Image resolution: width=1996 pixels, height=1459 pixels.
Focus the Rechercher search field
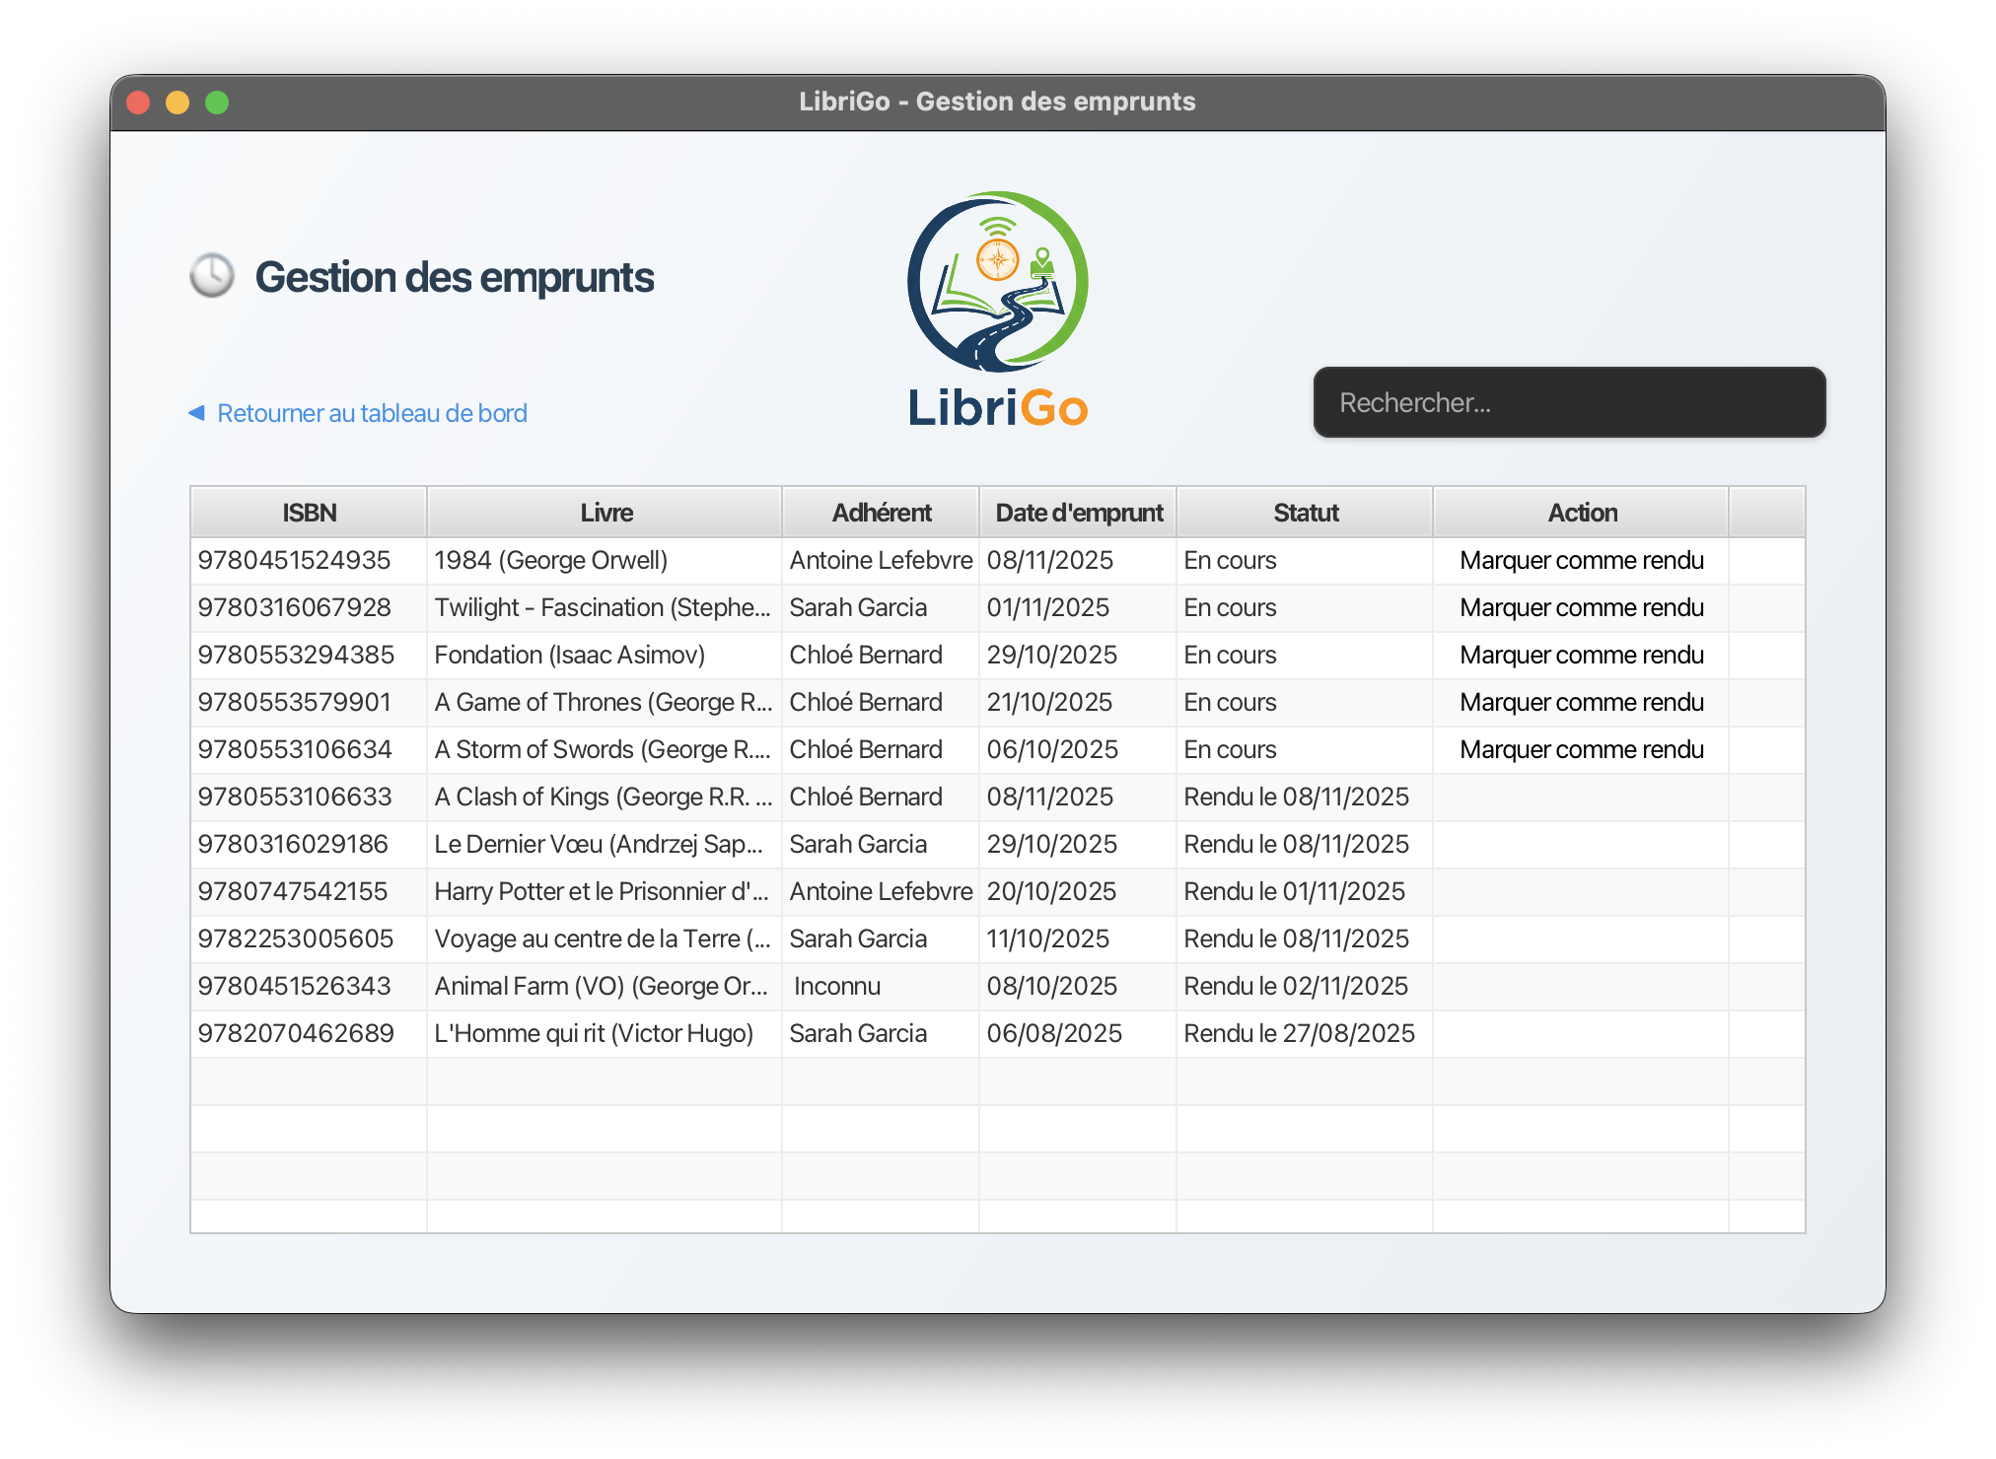pyautogui.click(x=1568, y=402)
